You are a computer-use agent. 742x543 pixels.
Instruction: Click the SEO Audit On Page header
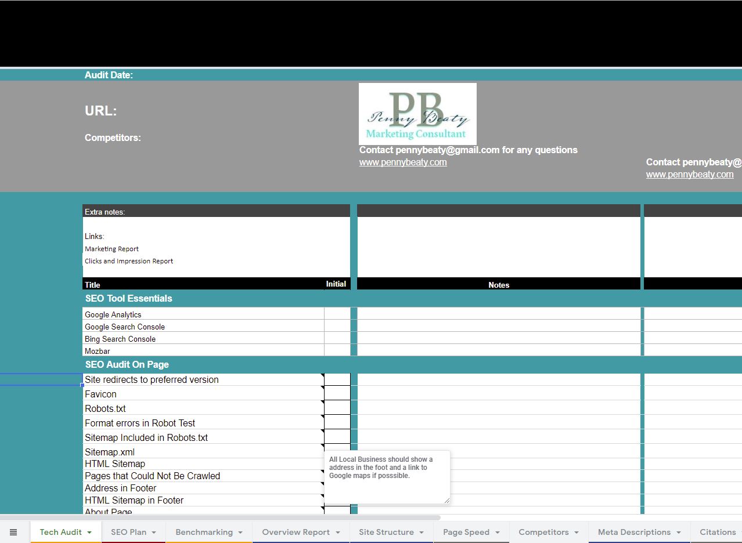[127, 364]
